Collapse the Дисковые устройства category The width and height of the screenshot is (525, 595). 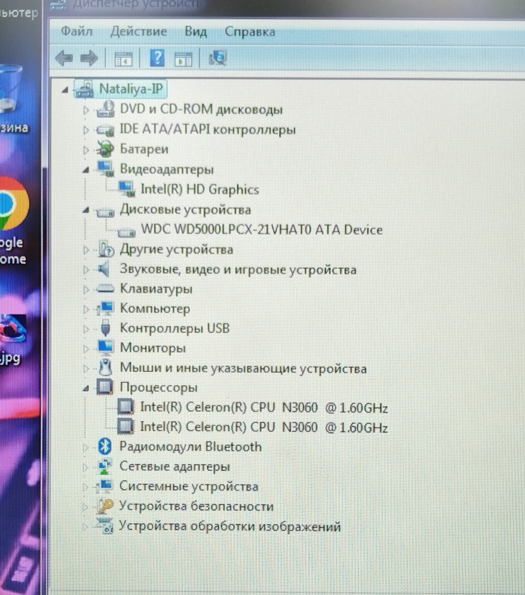coord(86,211)
